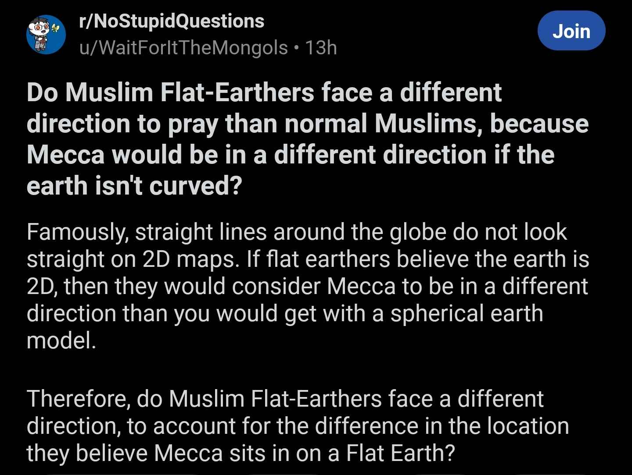Click 'spherical earth' in the body text
Image resolution: width=632 pixels, height=475 pixels.
pyautogui.click(x=467, y=314)
